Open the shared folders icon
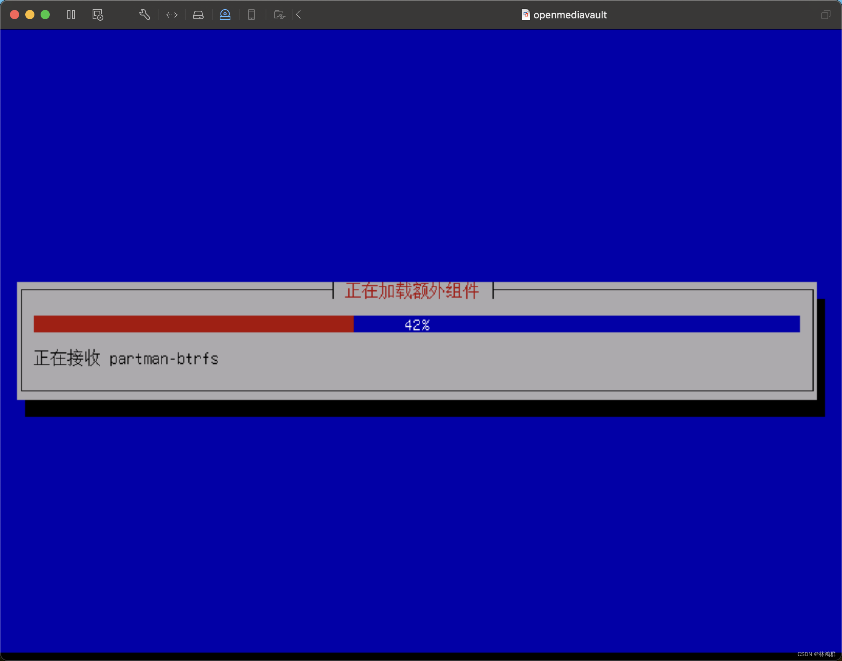 pos(279,15)
